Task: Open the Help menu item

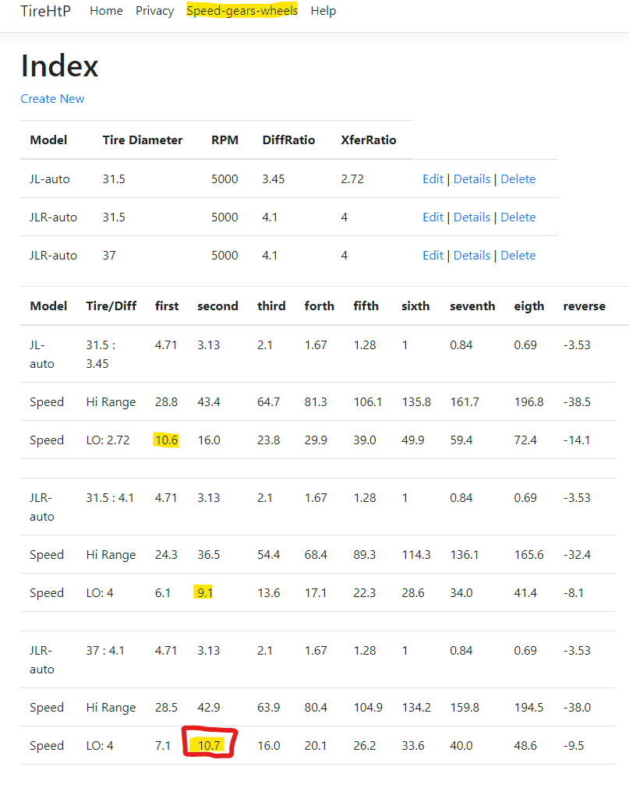Action: [x=323, y=11]
